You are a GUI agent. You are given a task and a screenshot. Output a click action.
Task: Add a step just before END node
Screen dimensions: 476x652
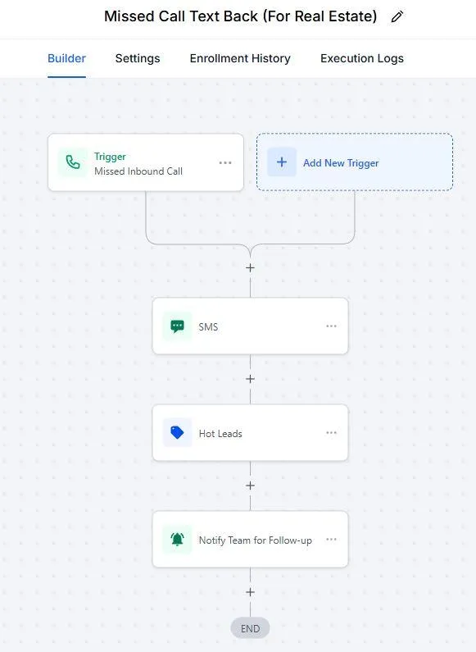[250, 592]
